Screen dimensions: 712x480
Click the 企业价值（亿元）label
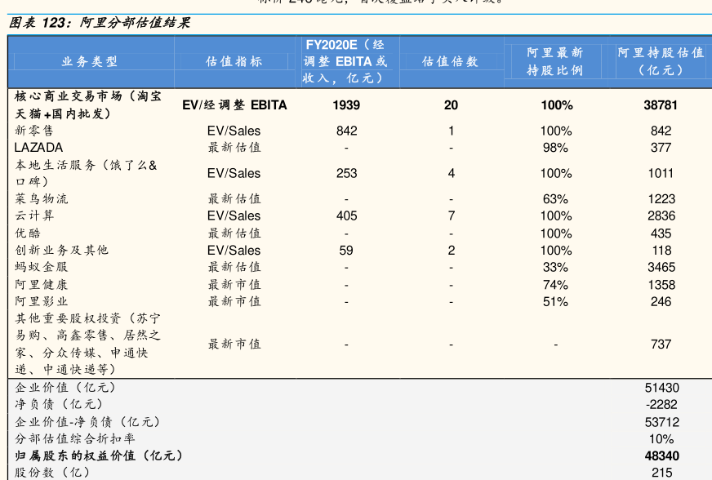pyautogui.click(x=65, y=388)
